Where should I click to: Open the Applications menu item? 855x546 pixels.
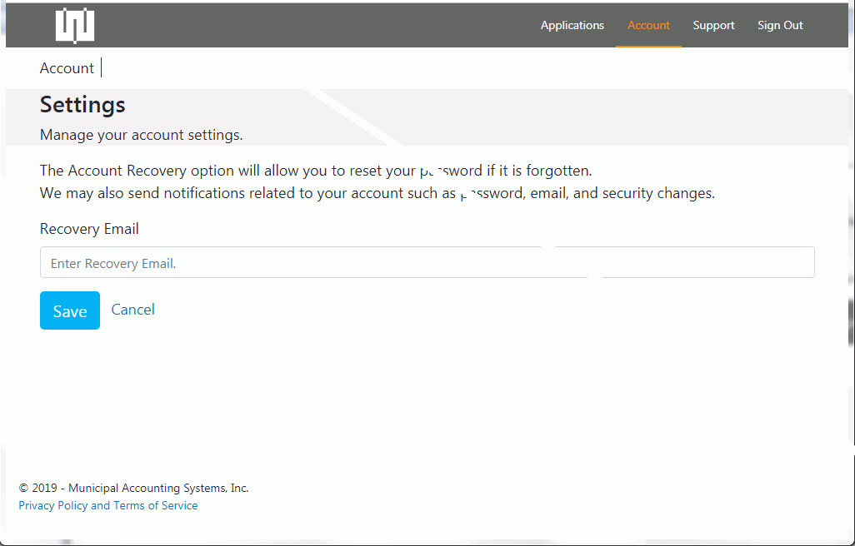coord(572,25)
